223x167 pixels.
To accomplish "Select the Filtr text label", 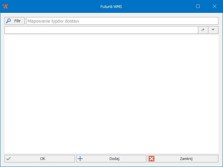I will (x=17, y=21).
